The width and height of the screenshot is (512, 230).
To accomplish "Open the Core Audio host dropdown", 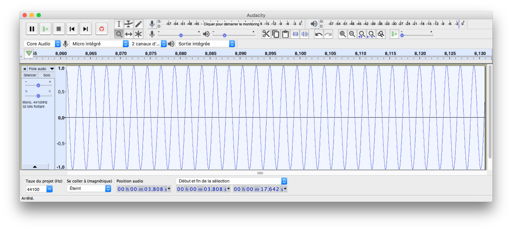I will click(x=42, y=44).
